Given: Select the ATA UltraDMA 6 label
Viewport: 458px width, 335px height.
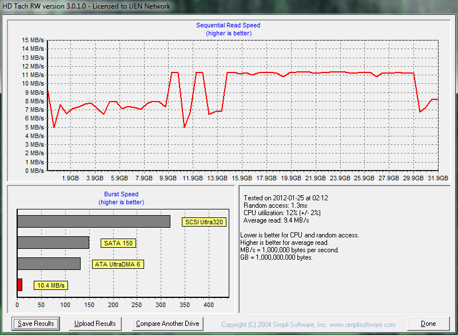Looking at the screenshot, I should coord(118,264).
